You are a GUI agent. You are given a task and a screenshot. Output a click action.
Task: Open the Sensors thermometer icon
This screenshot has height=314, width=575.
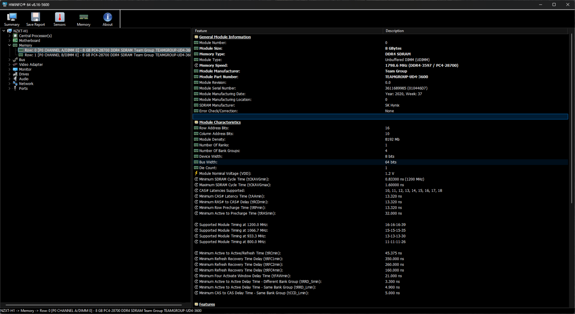pyautogui.click(x=60, y=17)
